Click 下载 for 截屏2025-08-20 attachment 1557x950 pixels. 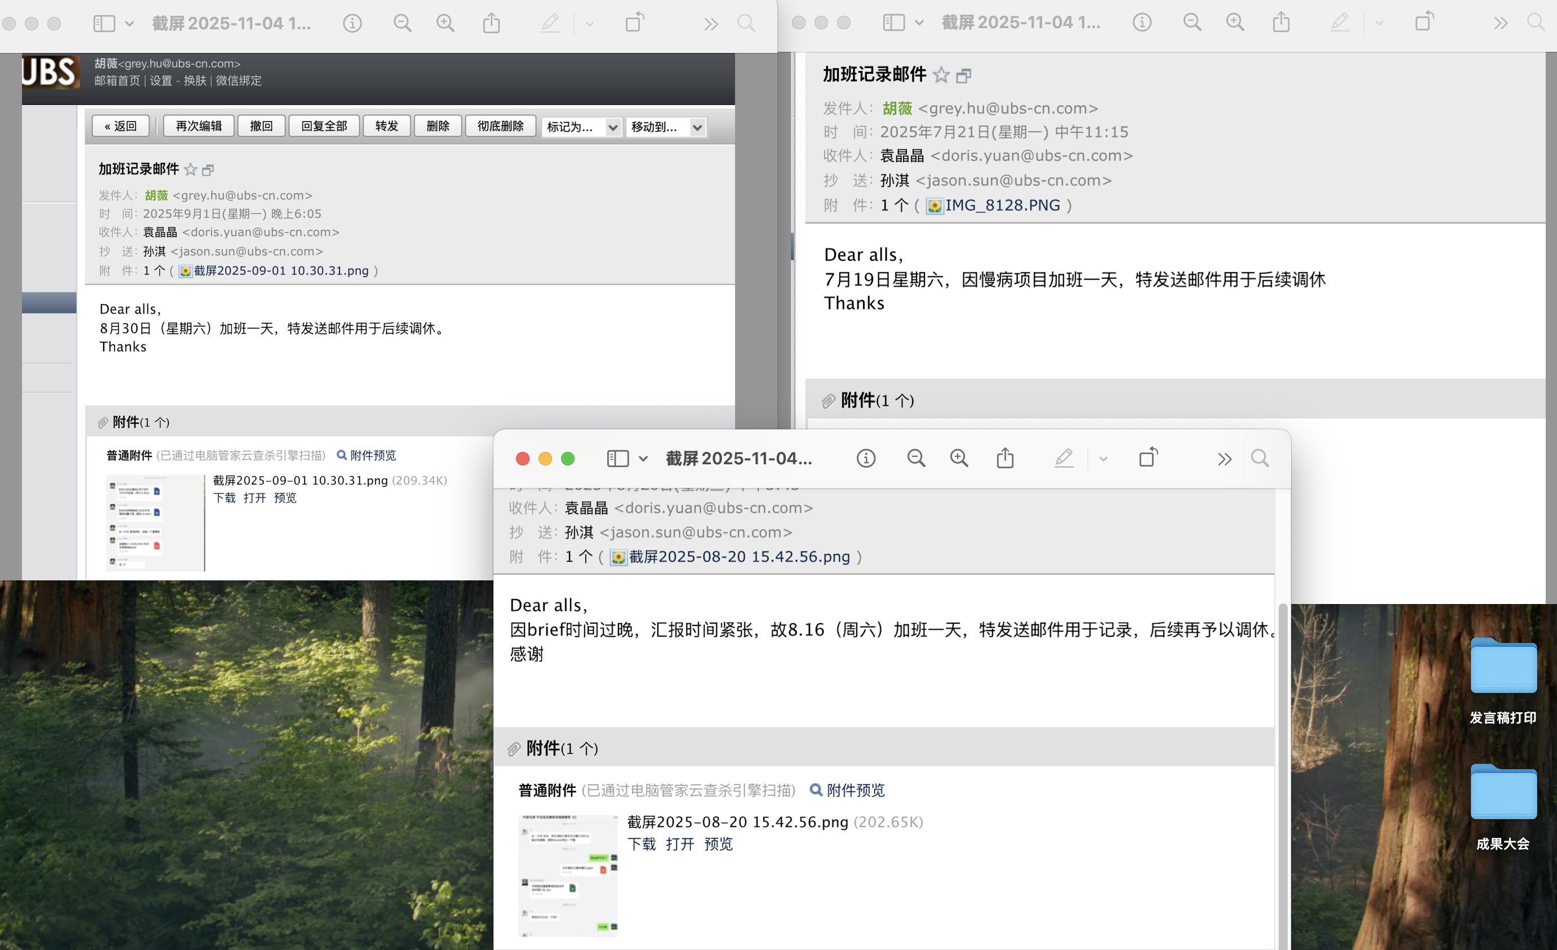click(x=640, y=845)
